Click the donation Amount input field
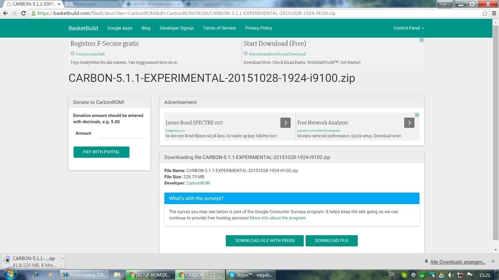The width and height of the screenshot is (499, 280). [123, 134]
